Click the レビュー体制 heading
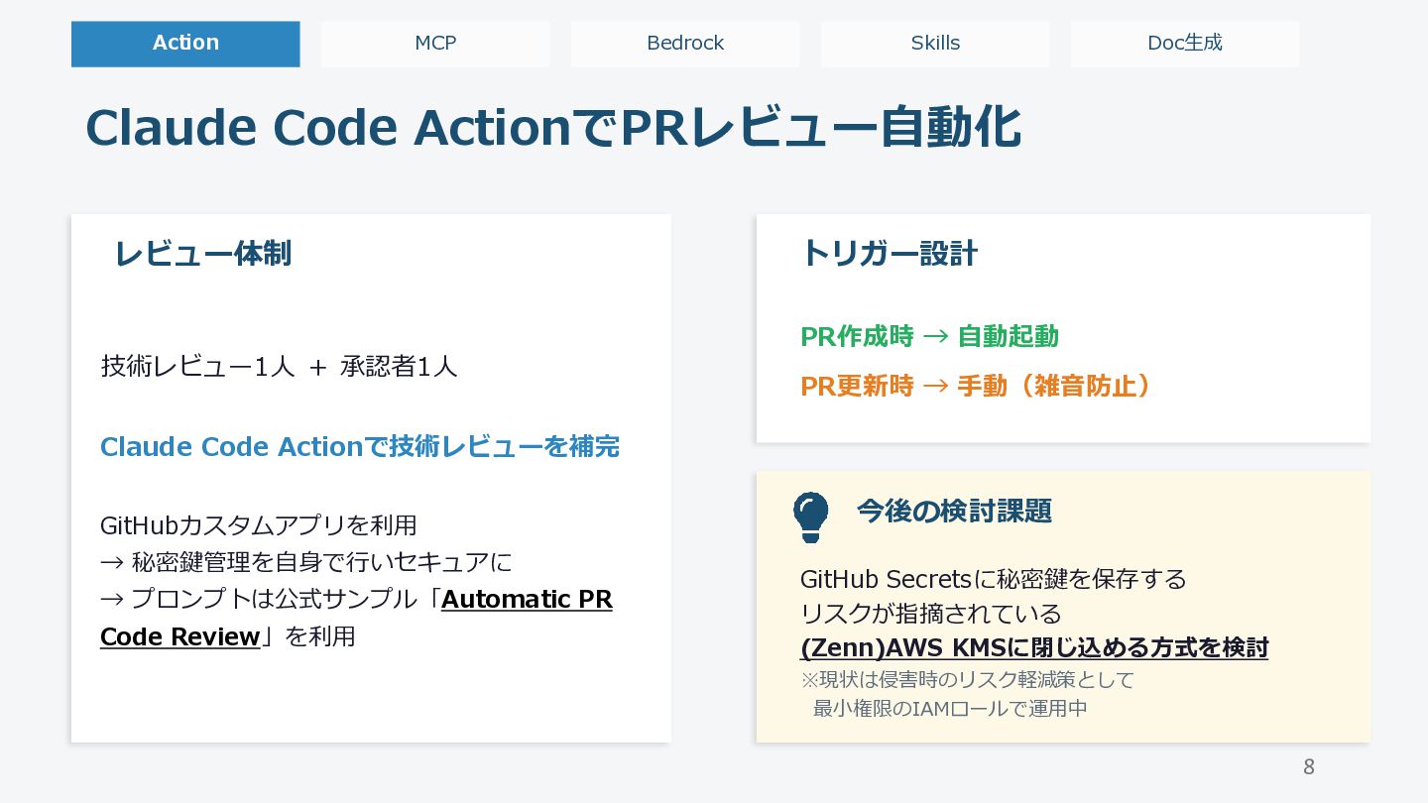The image size is (1428, 803). (202, 254)
